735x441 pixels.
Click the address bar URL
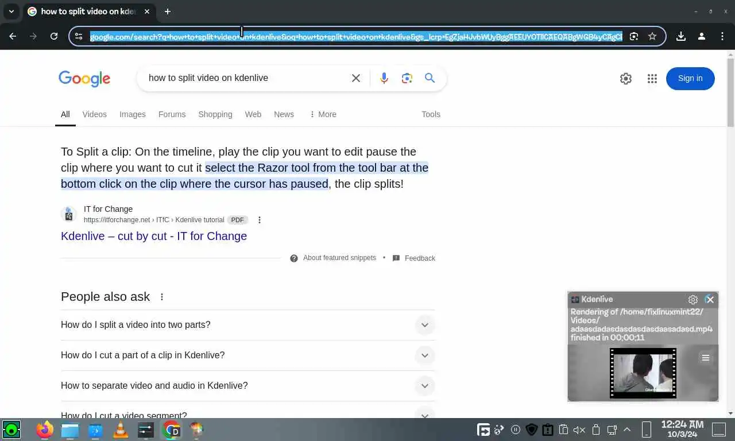click(356, 36)
